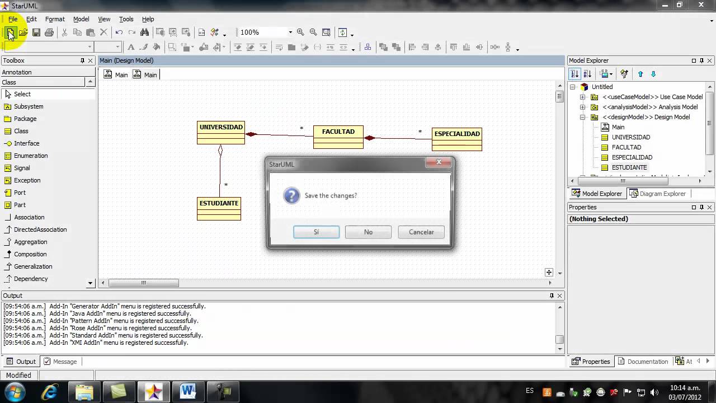Select ESTUDIANTE in the Model Explorer tree
This screenshot has height=403, width=716.
coord(629,167)
